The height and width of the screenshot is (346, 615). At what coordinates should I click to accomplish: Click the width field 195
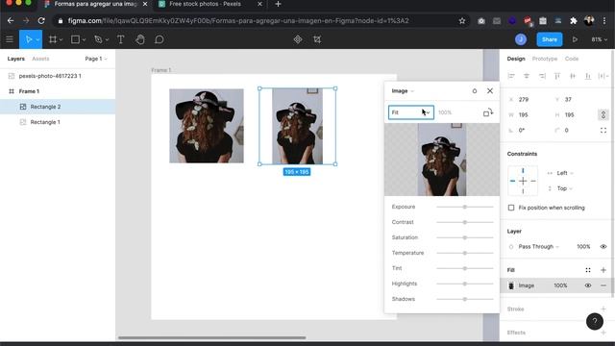(528, 114)
